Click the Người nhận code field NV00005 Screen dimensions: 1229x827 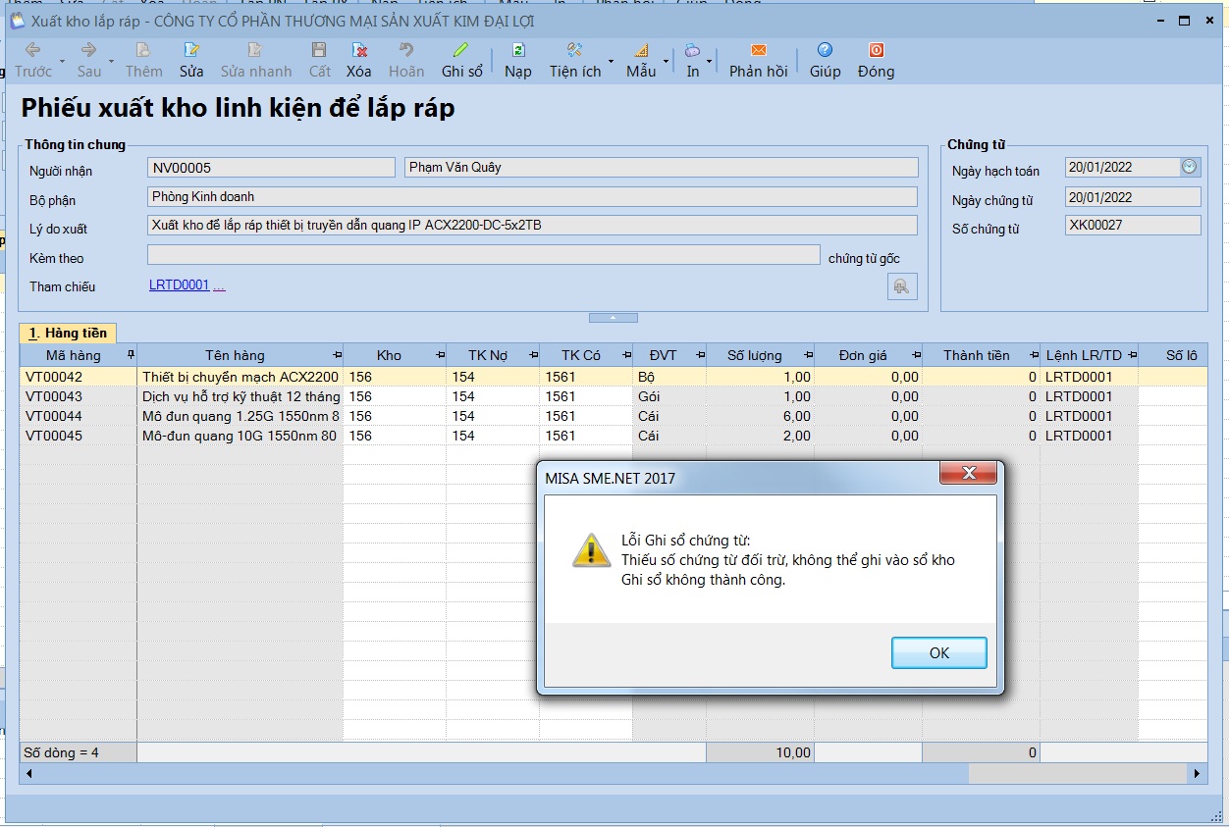[x=271, y=168]
